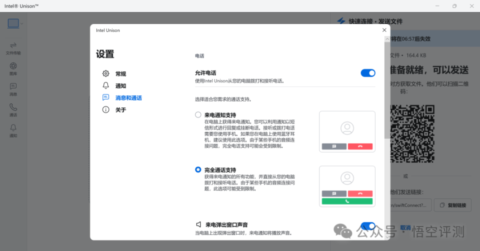Open 通知 notification settings tab
This screenshot has width=480, height=251.
[x=120, y=86]
